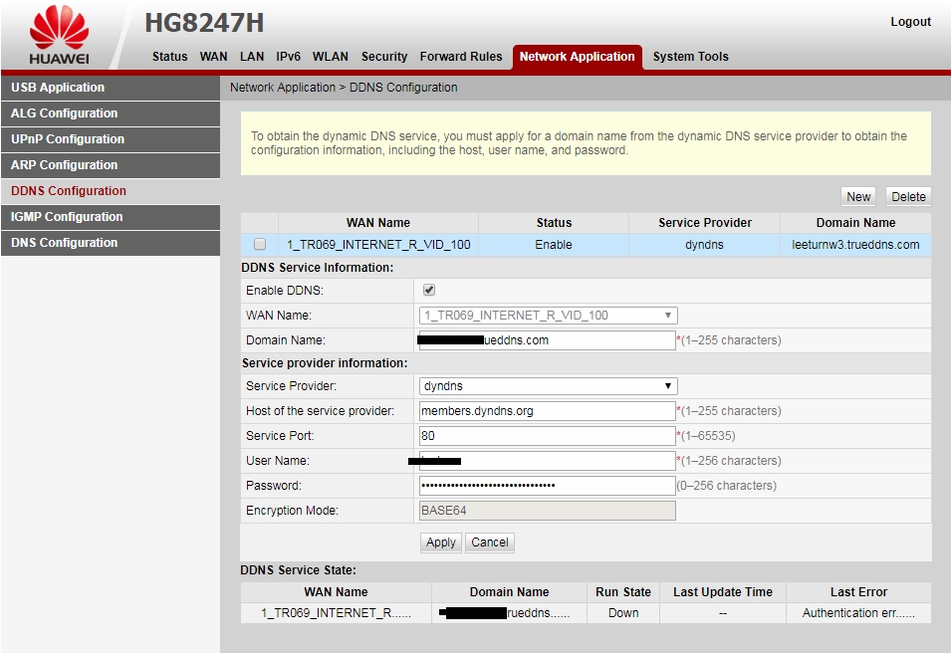The image size is (951, 653).
Task: Click the Enable status cell
Action: pyautogui.click(x=553, y=245)
